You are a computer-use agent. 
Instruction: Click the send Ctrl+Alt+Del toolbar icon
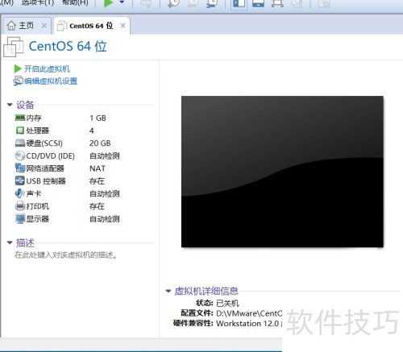[147, 2]
